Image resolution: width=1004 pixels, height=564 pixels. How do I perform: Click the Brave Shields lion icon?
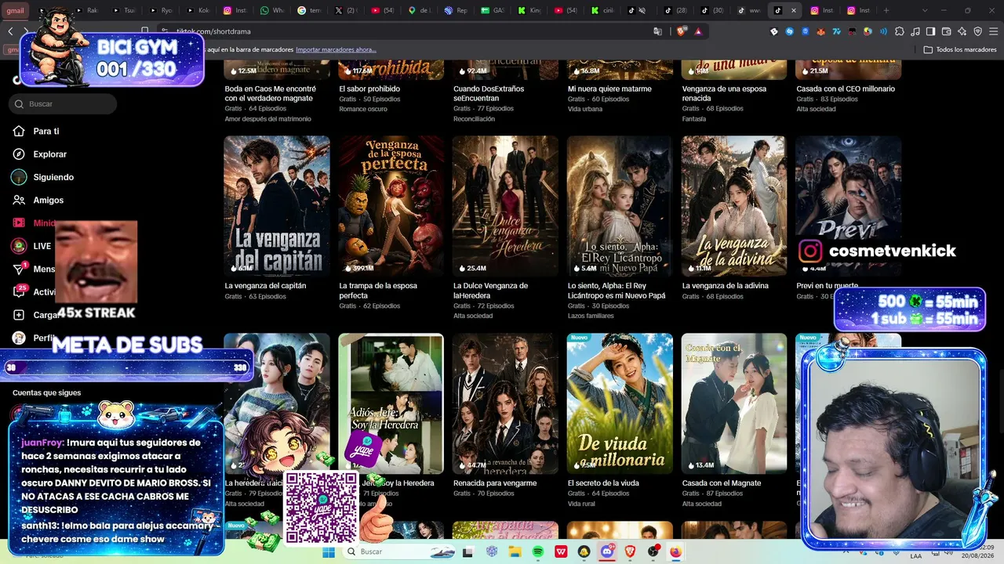(x=681, y=31)
